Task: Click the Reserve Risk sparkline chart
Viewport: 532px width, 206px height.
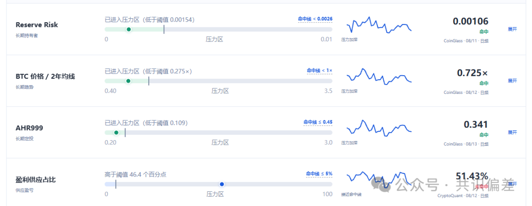Action: [x=379, y=25]
